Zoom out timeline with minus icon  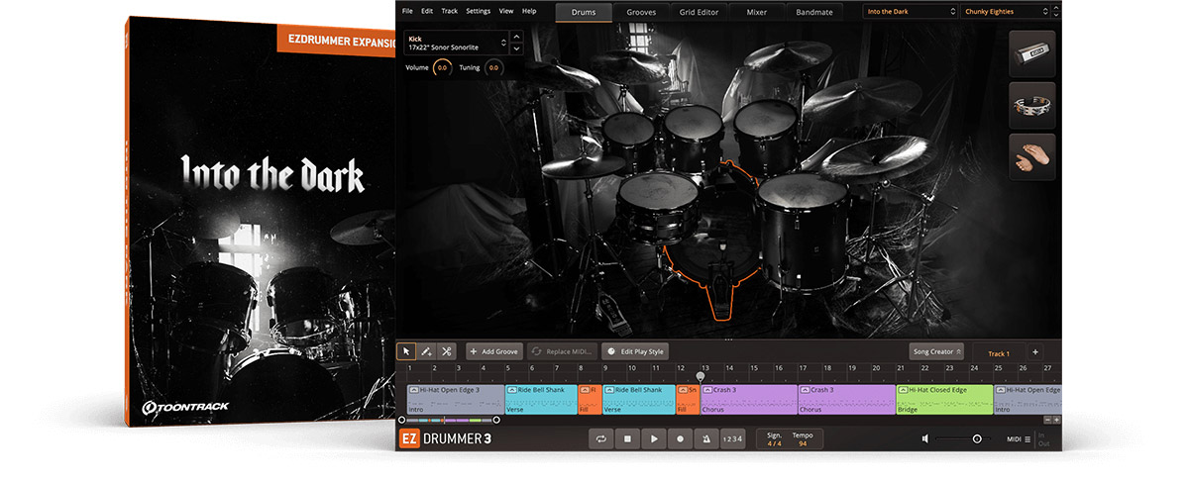(1046, 420)
